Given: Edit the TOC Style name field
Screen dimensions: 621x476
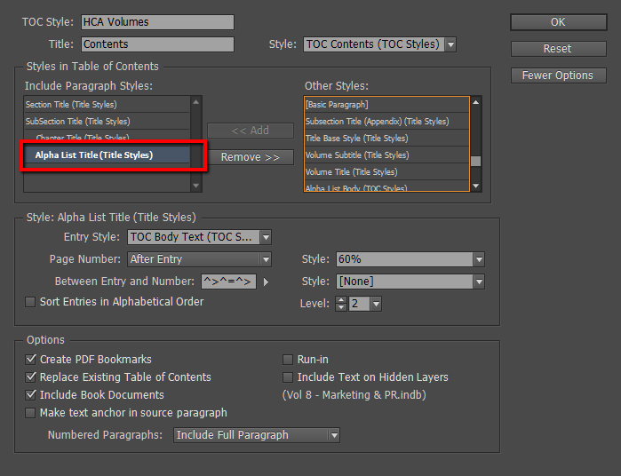Looking at the screenshot, I should pos(157,22).
